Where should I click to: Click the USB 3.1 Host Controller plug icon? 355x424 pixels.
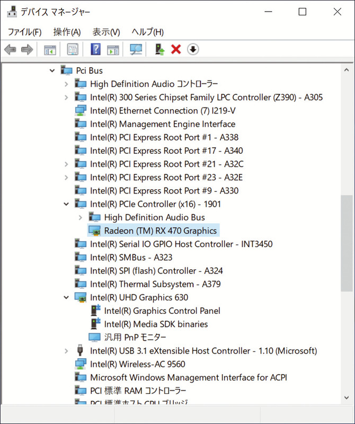coord(80,350)
